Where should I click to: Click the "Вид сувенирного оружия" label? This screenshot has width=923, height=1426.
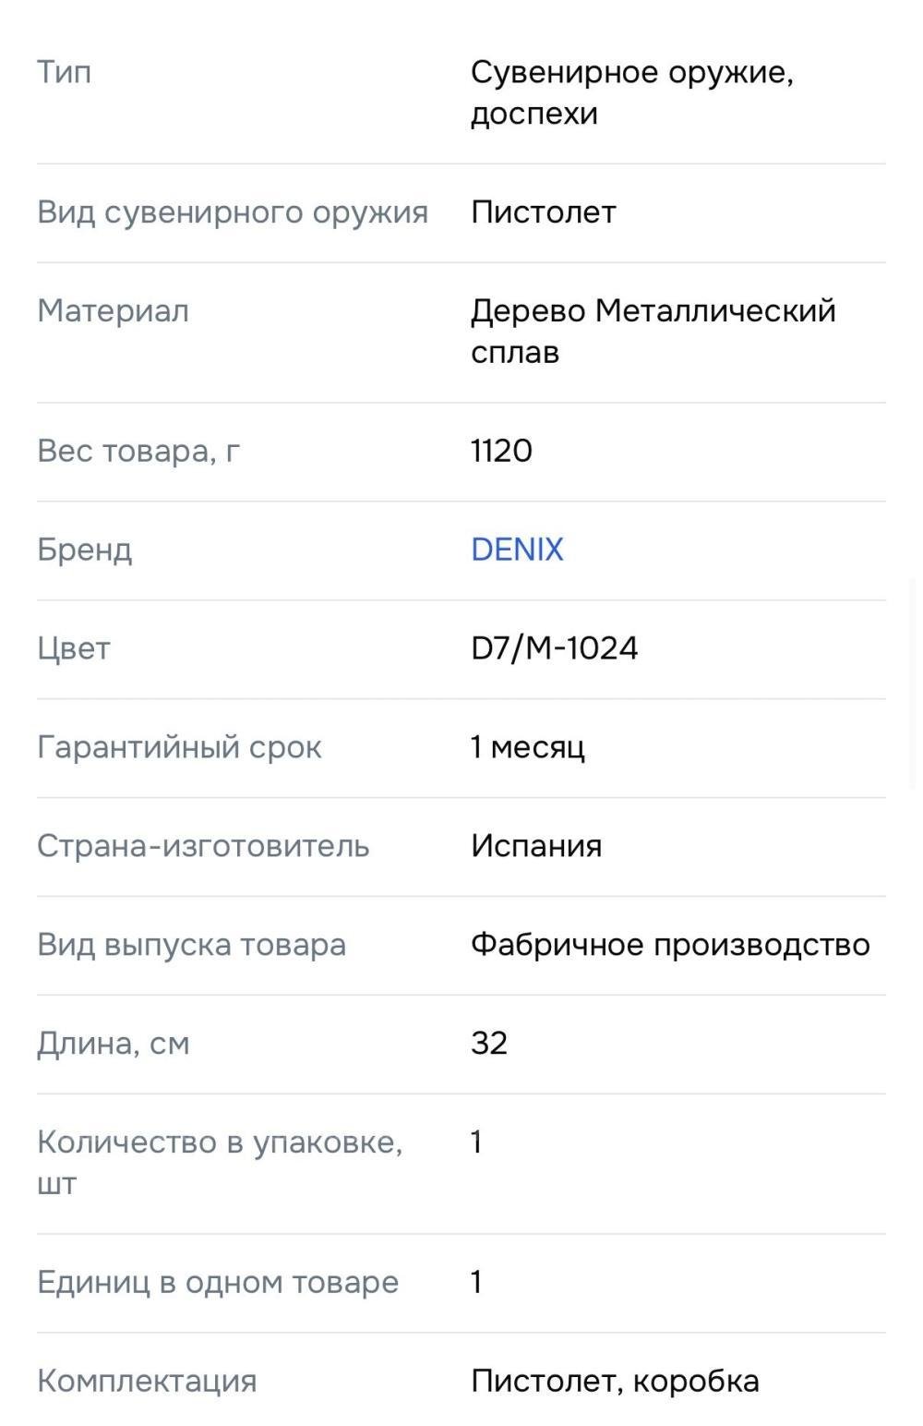click(x=233, y=212)
